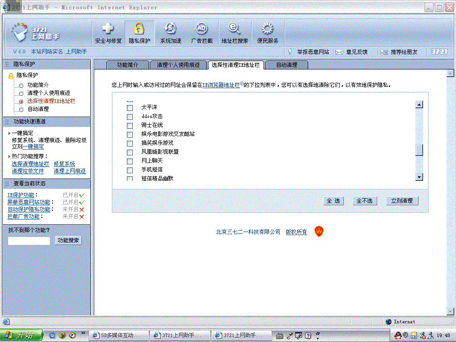Click the media player quick launch icon

[x=72, y=335]
